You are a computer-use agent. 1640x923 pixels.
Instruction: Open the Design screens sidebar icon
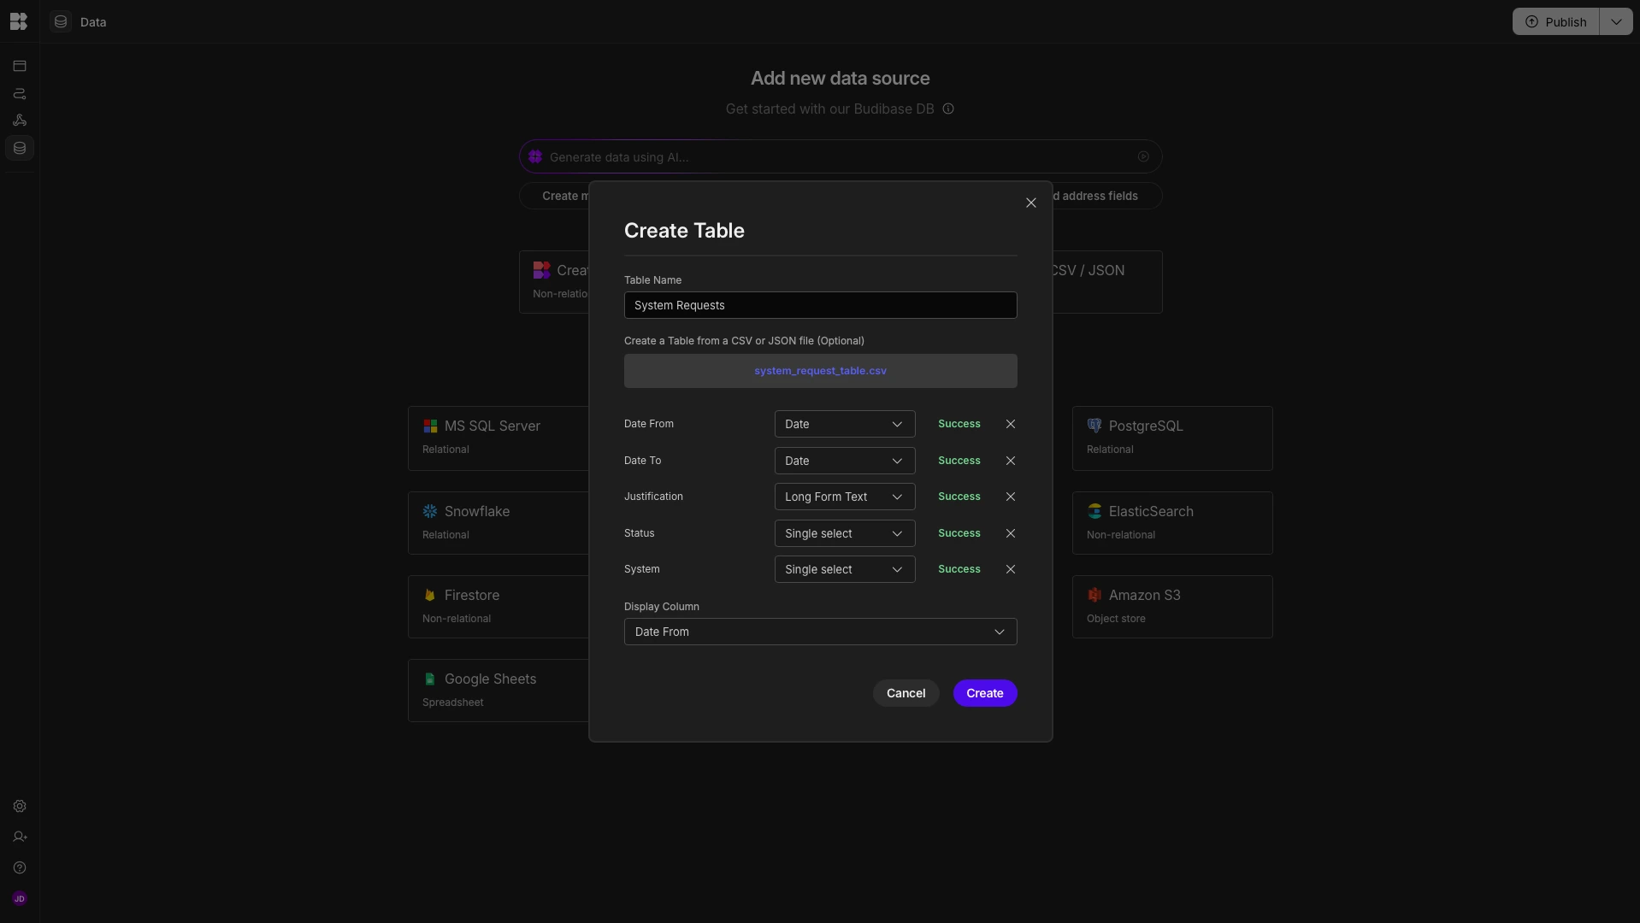(x=20, y=66)
